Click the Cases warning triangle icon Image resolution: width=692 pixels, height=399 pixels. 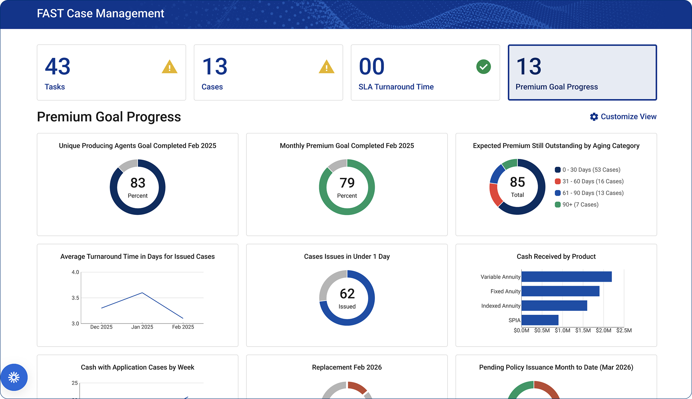pyautogui.click(x=326, y=67)
